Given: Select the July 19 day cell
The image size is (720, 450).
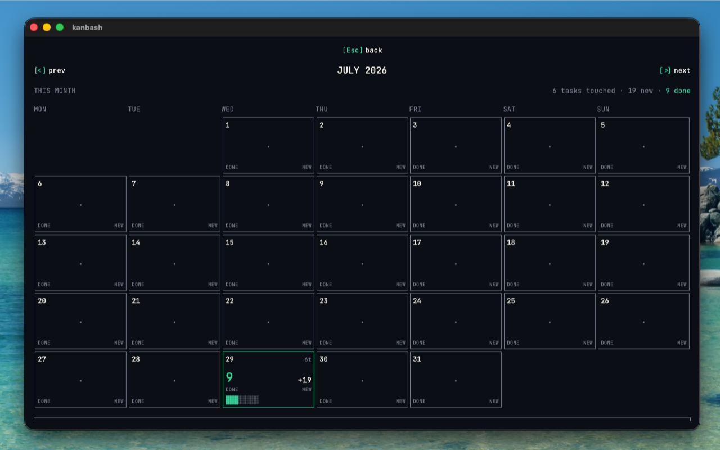Looking at the screenshot, I should tap(643, 263).
